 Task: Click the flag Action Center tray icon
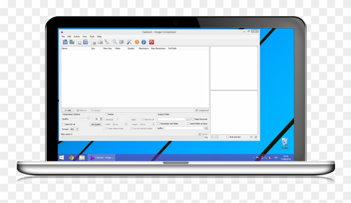coord(257,158)
